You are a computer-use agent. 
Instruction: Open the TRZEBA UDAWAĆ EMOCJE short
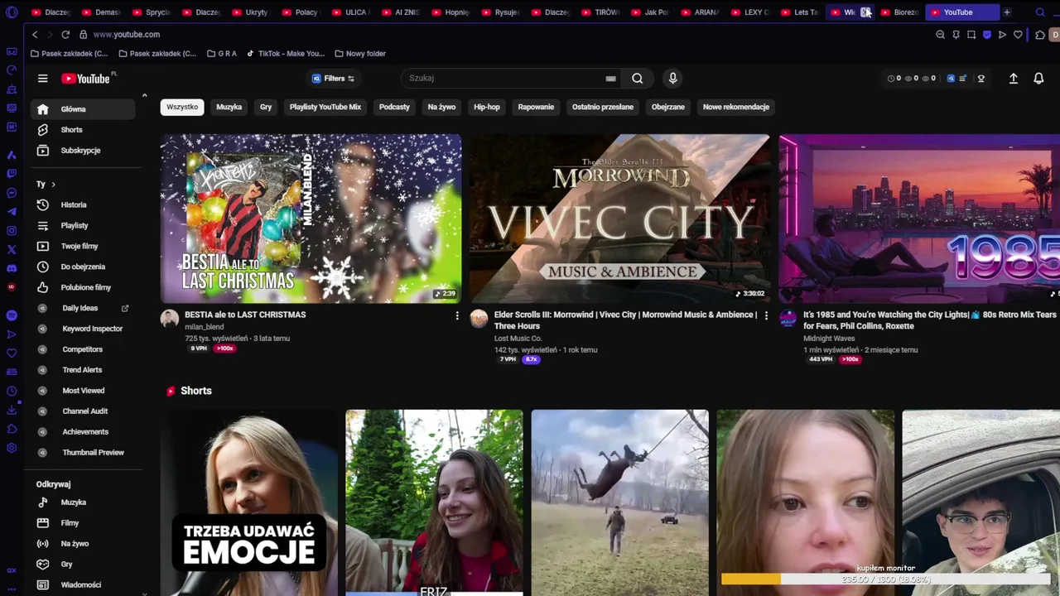click(249, 502)
